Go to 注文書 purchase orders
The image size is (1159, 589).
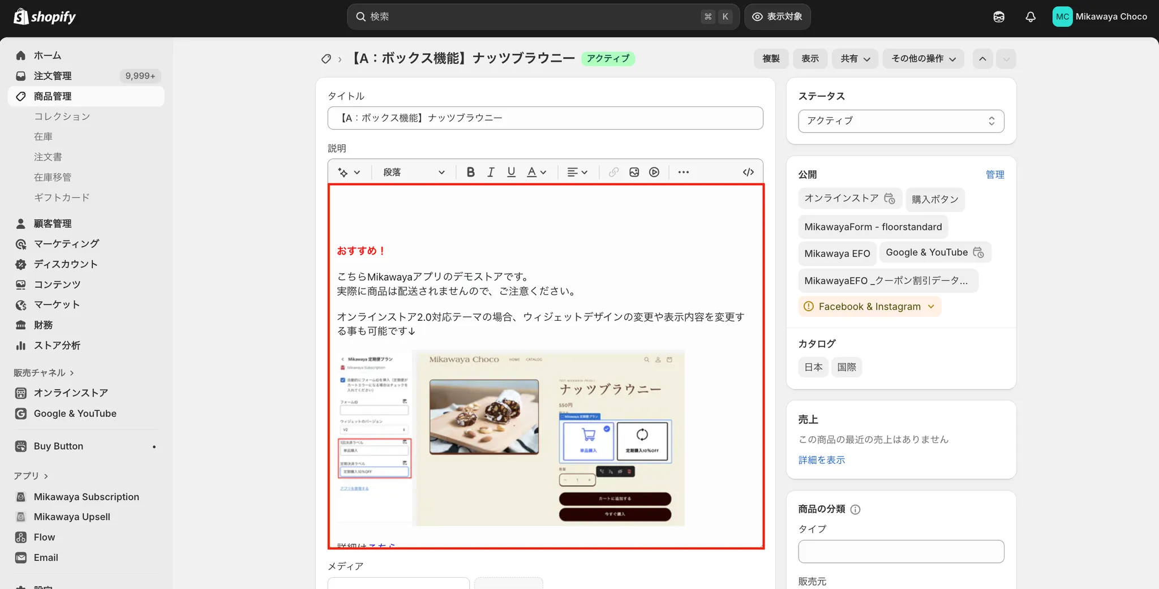point(48,157)
